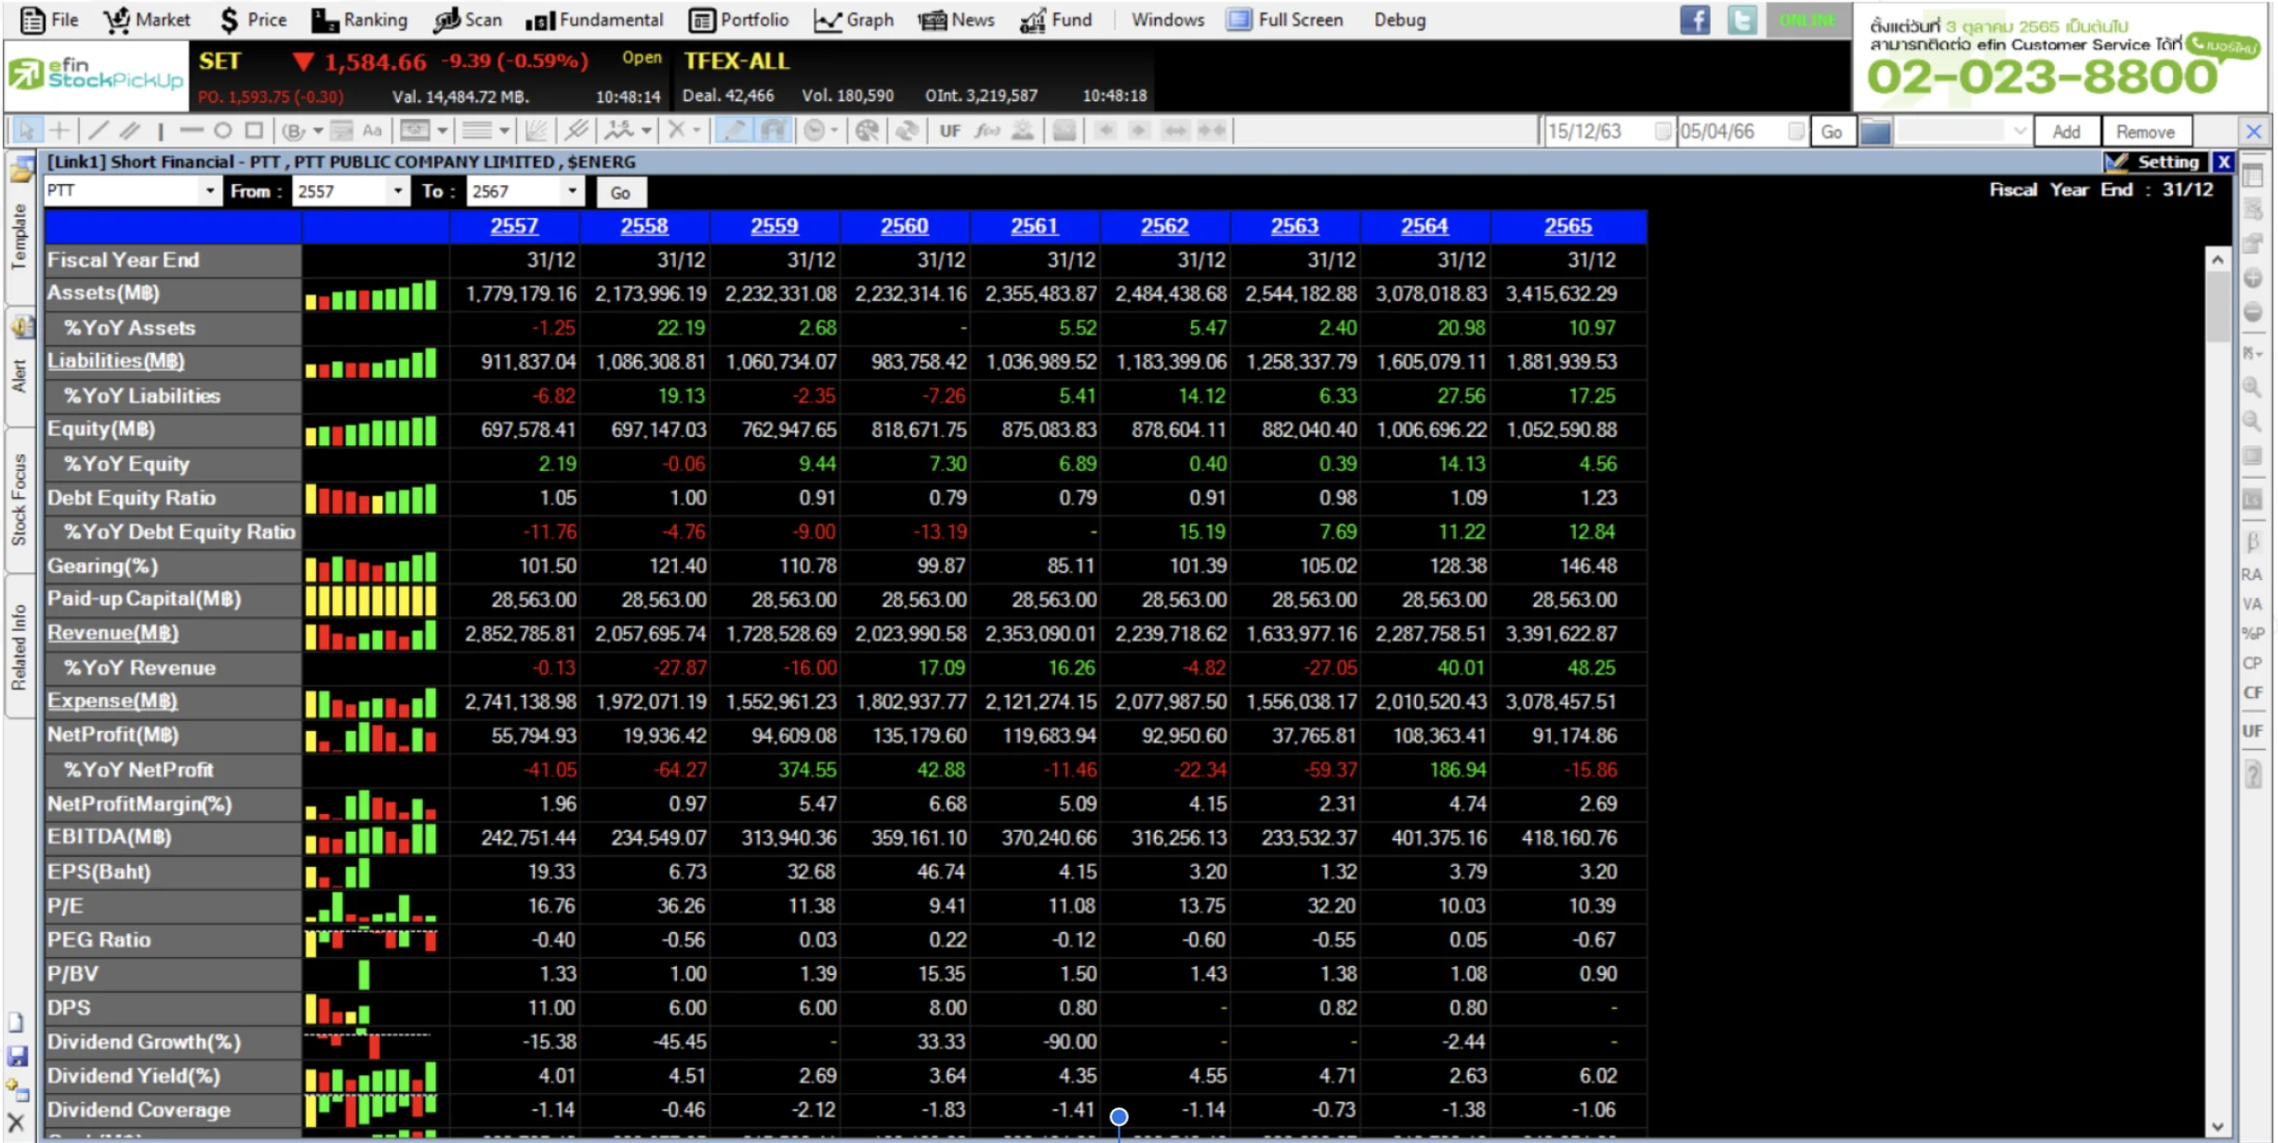Select the rectangle drawing tool
This screenshot has height=1143, width=2278.
pyautogui.click(x=254, y=131)
